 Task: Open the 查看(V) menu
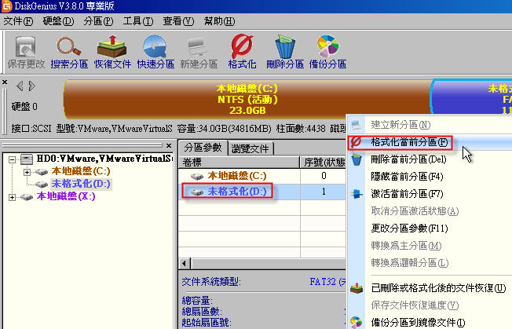click(178, 21)
